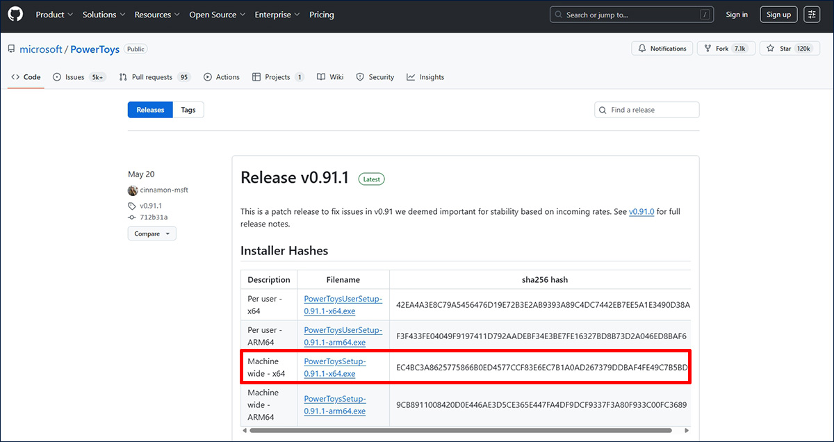The height and width of the screenshot is (442, 834).
Task: Click the Filename column header
Action: point(343,280)
